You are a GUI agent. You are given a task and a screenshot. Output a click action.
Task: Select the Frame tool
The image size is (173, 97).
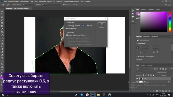[x=2, y=26]
